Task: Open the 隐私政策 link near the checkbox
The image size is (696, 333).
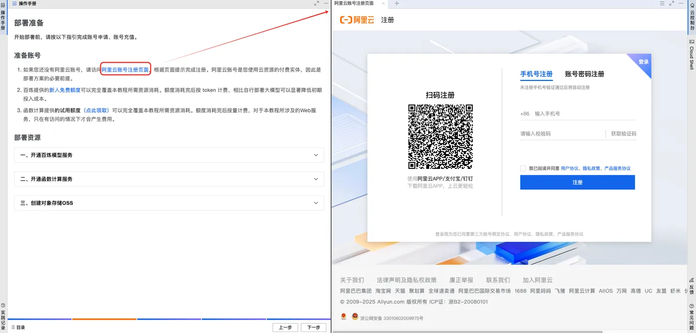Action: (591, 168)
